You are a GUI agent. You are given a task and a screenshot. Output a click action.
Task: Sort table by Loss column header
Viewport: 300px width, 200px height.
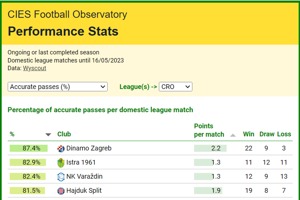pyautogui.click(x=284, y=134)
